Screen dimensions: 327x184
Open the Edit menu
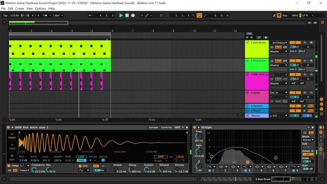[x=10, y=8]
